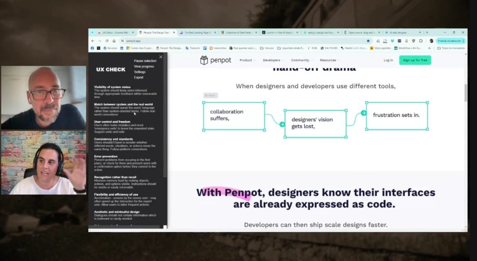Click the browser home icon
477x261 pixels.
click(114, 41)
